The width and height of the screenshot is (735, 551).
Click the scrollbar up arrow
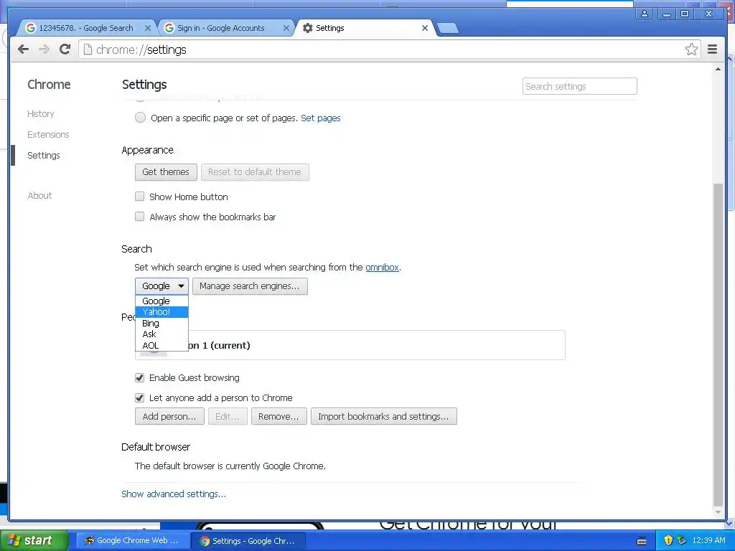[x=718, y=69]
